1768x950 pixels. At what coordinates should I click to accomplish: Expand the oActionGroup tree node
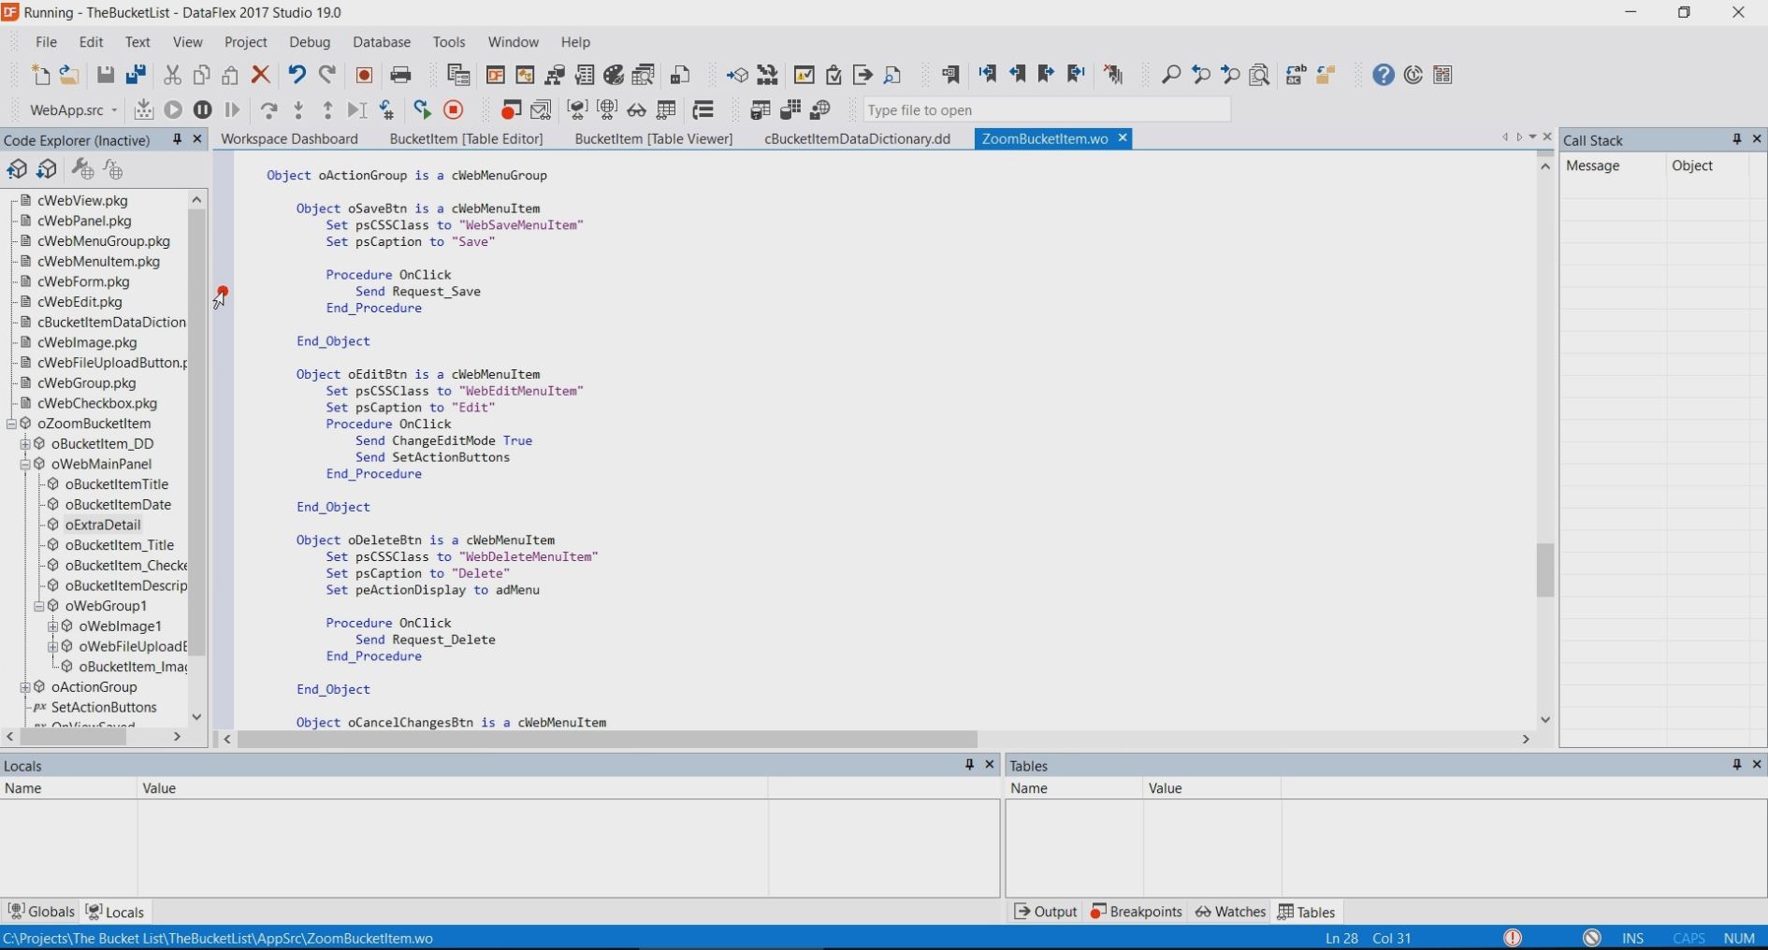[x=25, y=687]
